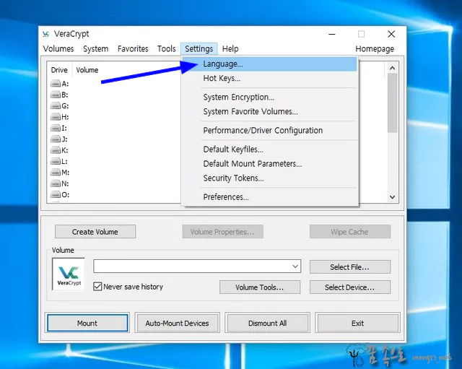Open Preferences... from Settings menu
Image resolution: width=462 pixels, height=369 pixels.
tap(269, 197)
